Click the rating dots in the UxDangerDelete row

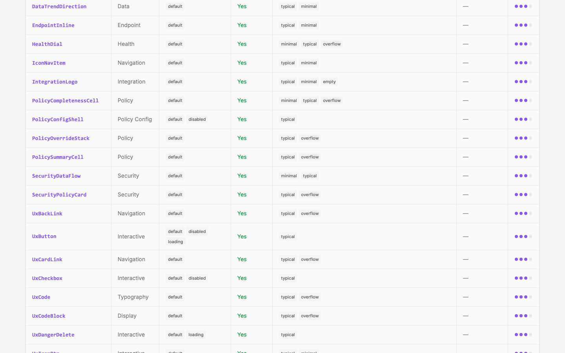tap(523, 335)
